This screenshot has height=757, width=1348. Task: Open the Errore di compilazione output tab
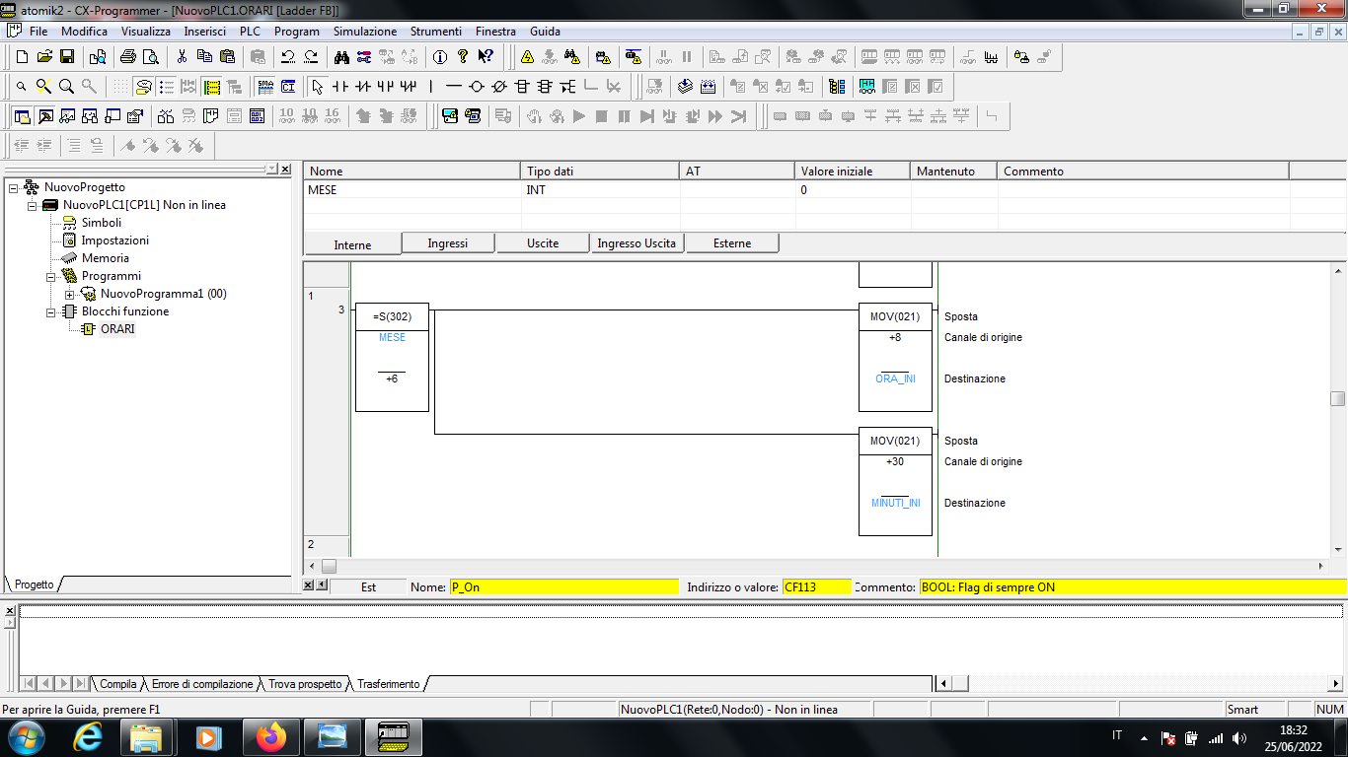coord(201,684)
